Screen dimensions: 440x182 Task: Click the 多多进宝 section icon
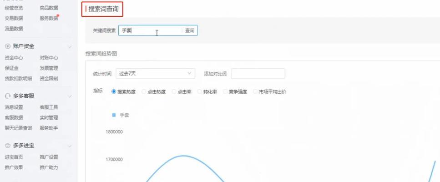(x=8, y=146)
